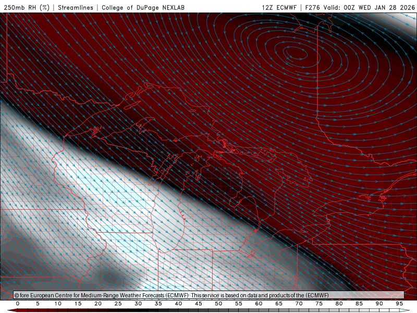The image size is (417, 313).
Task: Select the "40" tick label
Action: (178, 304)
